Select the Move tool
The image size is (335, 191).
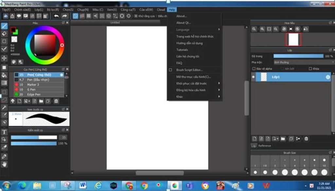pos(4,58)
